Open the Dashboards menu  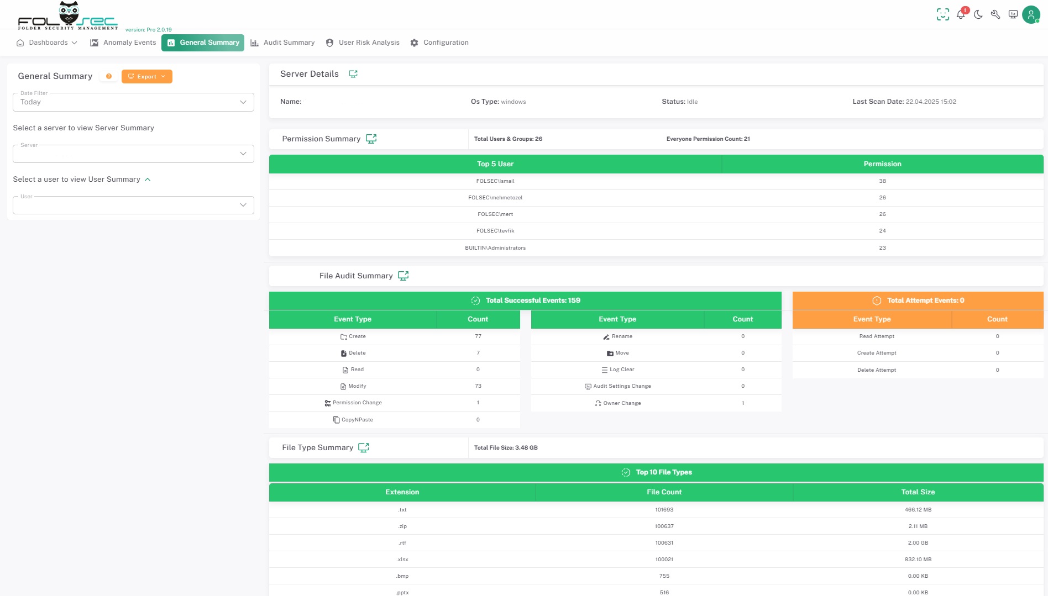(x=47, y=43)
